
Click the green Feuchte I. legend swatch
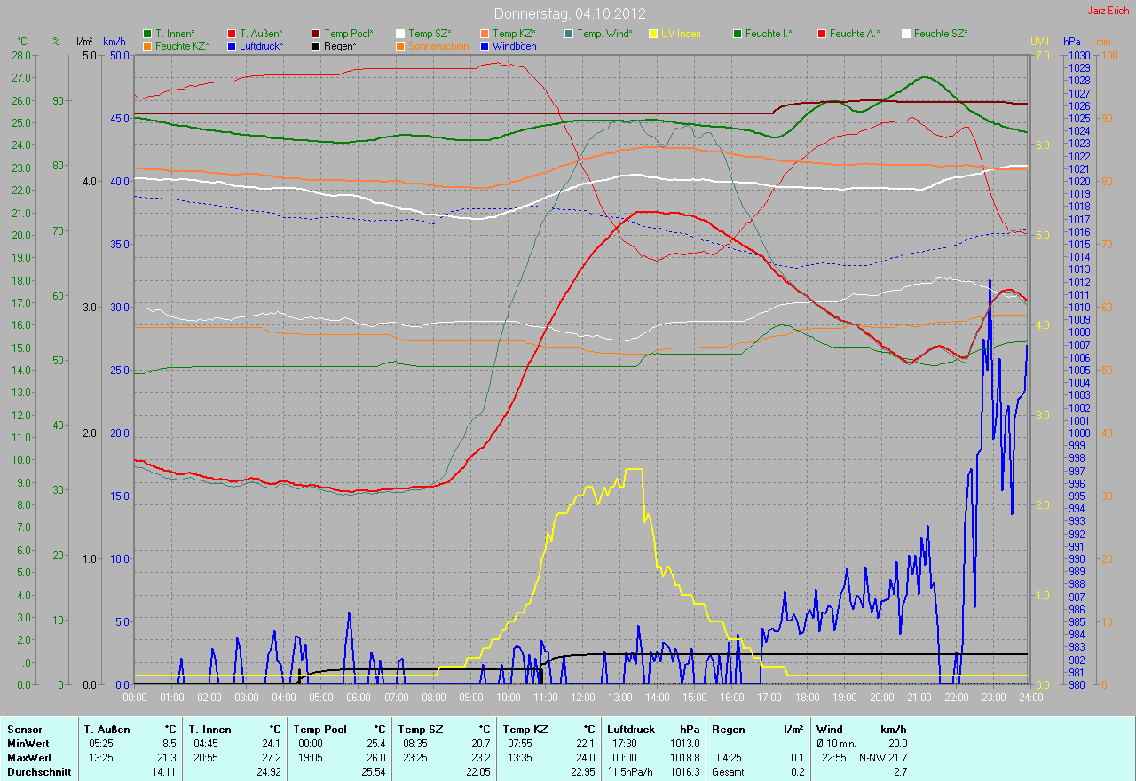coord(738,34)
